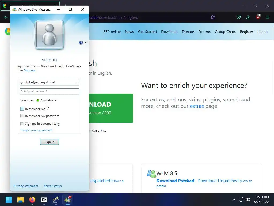Go back with browser back arrow
This screenshot has height=206, width=274.
point(6,17)
